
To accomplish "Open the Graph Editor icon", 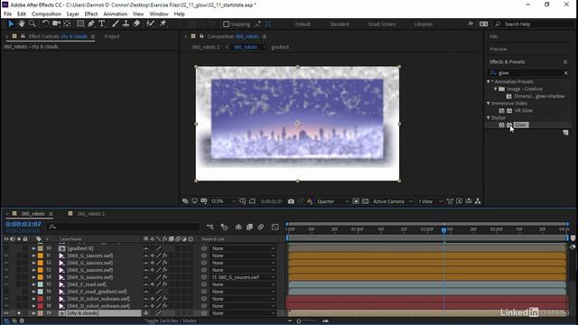I will coord(275,227).
